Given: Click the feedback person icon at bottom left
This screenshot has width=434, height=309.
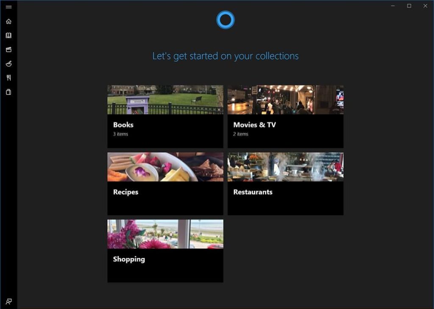Looking at the screenshot, I should pyautogui.click(x=8, y=301).
